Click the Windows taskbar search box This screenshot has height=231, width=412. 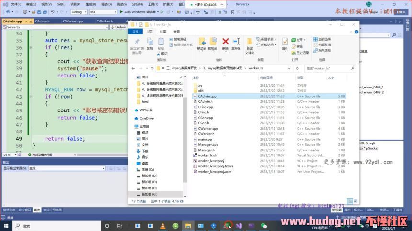(57, 226)
